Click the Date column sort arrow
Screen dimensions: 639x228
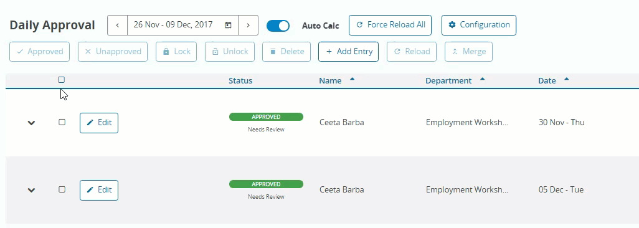pos(567,79)
